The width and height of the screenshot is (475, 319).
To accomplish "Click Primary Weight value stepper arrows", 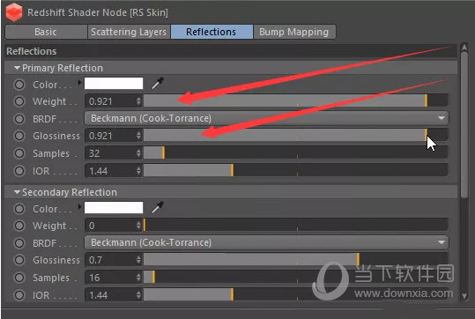I will 138,101.
